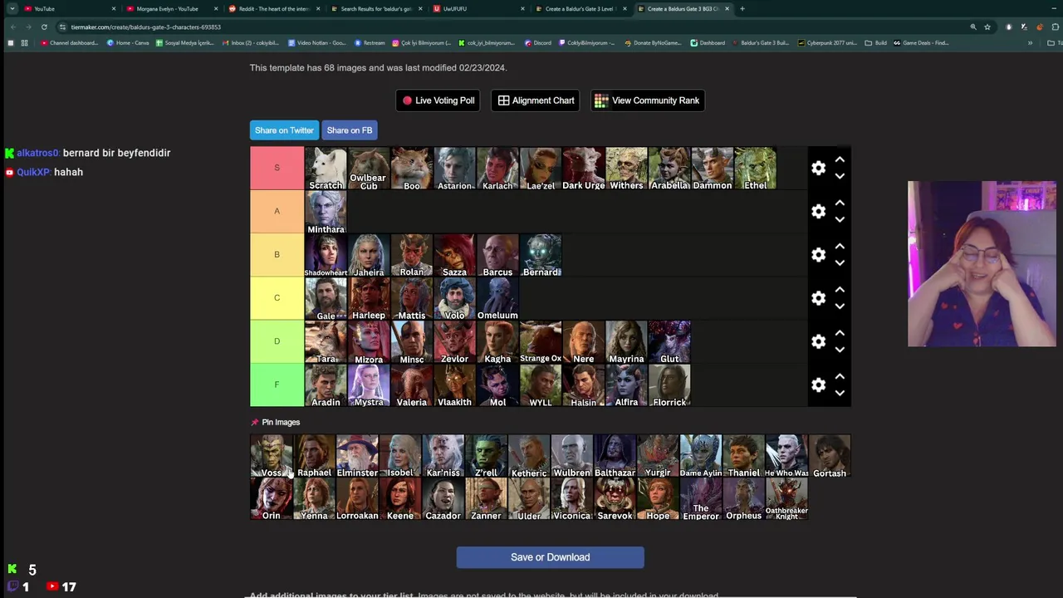This screenshot has height=598, width=1063.
Task: Open the Home - Canva bookmark
Action: (129, 42)
